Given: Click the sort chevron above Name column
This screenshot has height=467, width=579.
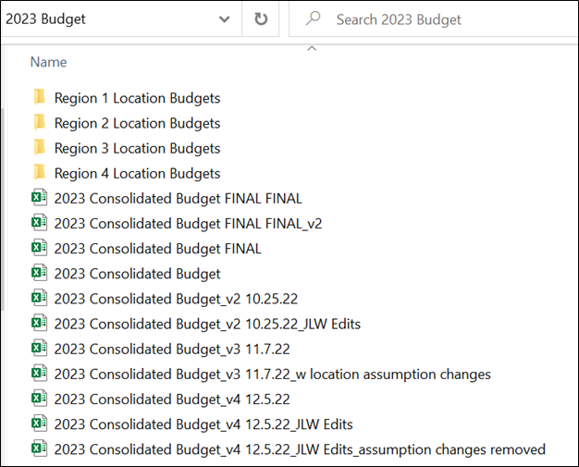Looking at the screenshot, I should click(311, 48).
